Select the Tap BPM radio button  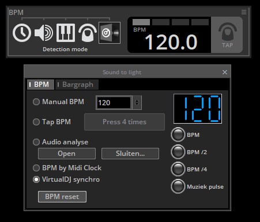[36, 122]
